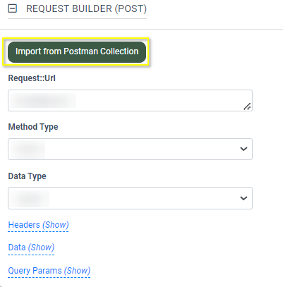Screen dimensions: 283x287
Task: Show the Query Params section
Action: pyautogui.click(x=49, y=271)
